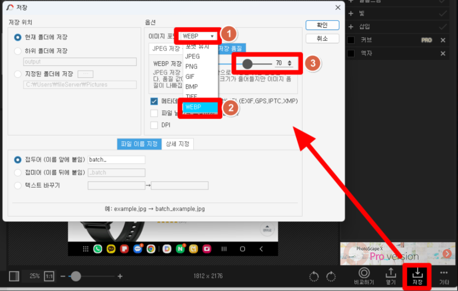Image resolution: width=458 pixels, height=291 pixels.
Task: Click the save quality slider handle
Action: (247, 64)
